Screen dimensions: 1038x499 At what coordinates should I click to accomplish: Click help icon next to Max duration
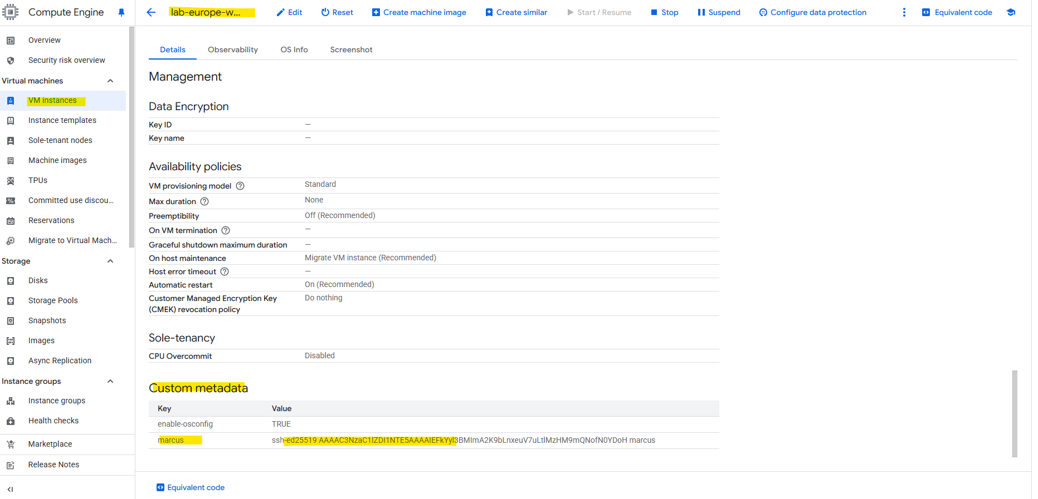point(204,201)
